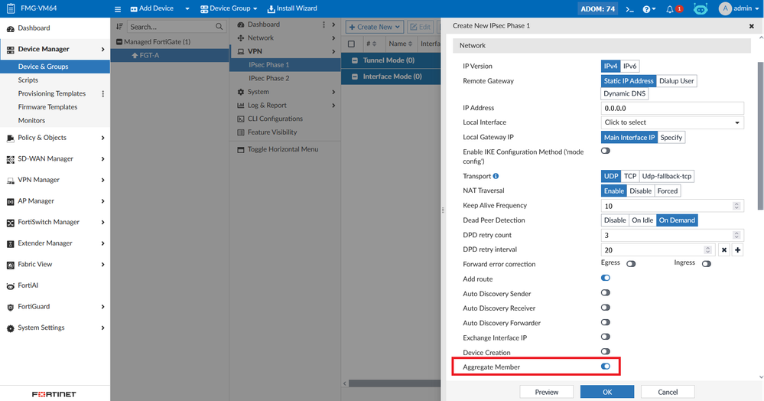Open the notifications bell icon

(670, 8)
